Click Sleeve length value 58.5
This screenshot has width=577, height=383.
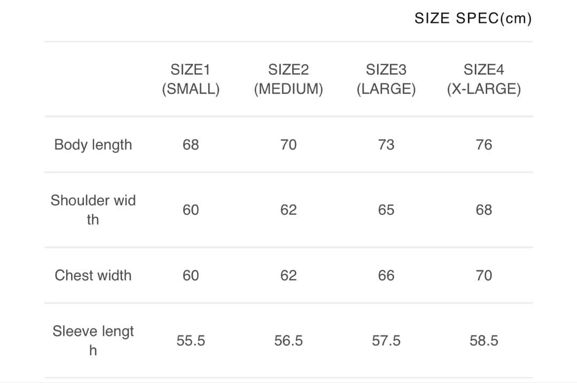pyautogui.click(x=484, y=341)
